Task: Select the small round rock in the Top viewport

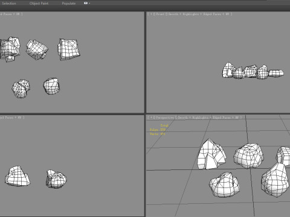Action: tap(51, 86)
